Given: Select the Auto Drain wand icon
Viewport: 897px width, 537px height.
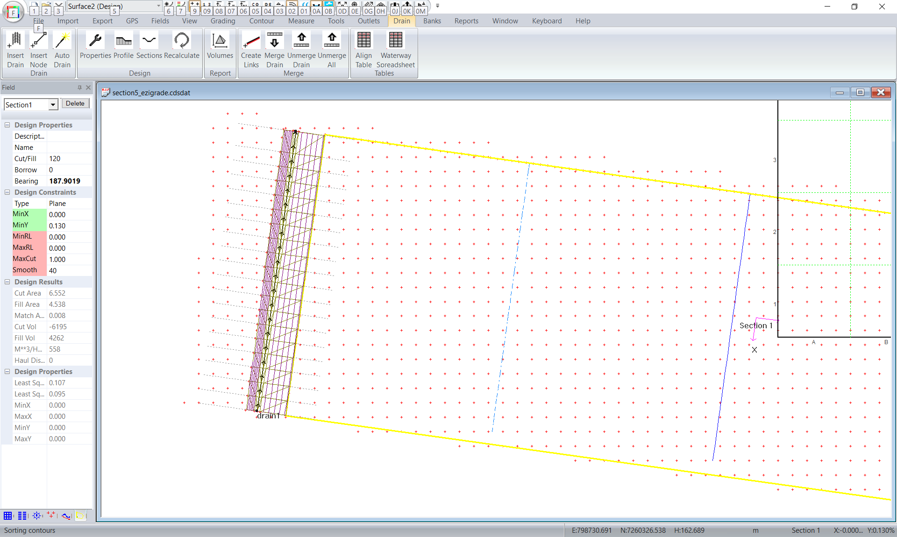Looking at the screenshot, I should pos(62,41).
